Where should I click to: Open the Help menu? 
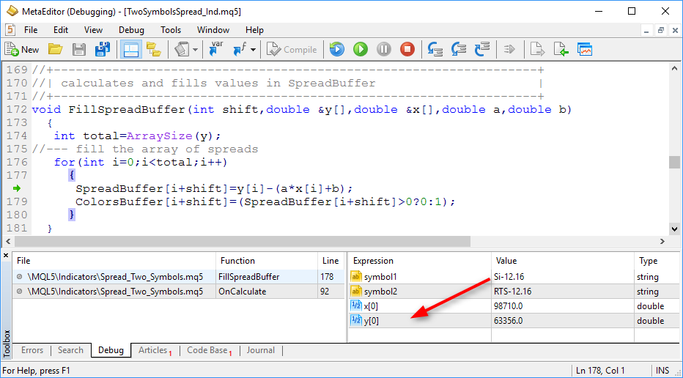pyautogui.click(x=254, y=30)
